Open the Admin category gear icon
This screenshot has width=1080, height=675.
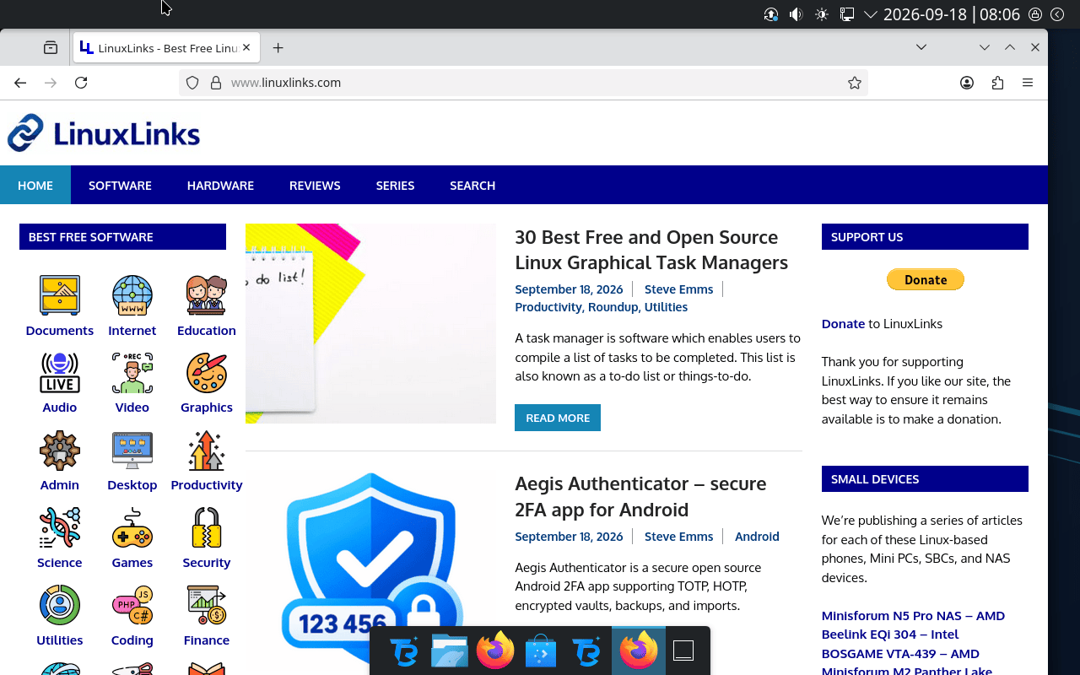pos(60,451)
